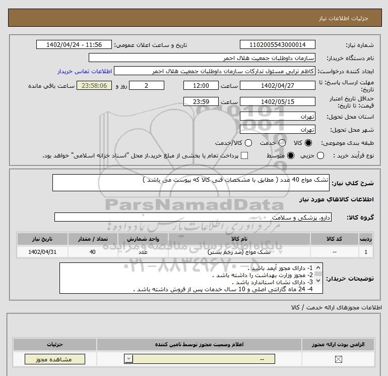Viewport: 388px width, 376px height.
Task: Click item name تشک مواج (ضد زخم بستر)
Action: (239, 252)
